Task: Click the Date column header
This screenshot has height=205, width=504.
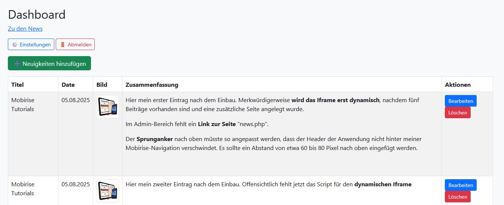Action: 68,85
